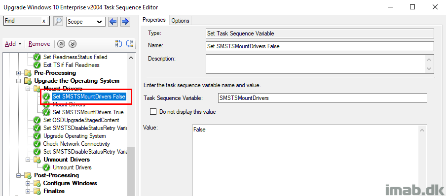Select Set SMSTSMountDrivers True step
Viewport: 446px width, 196px height.
coord(88,112)
